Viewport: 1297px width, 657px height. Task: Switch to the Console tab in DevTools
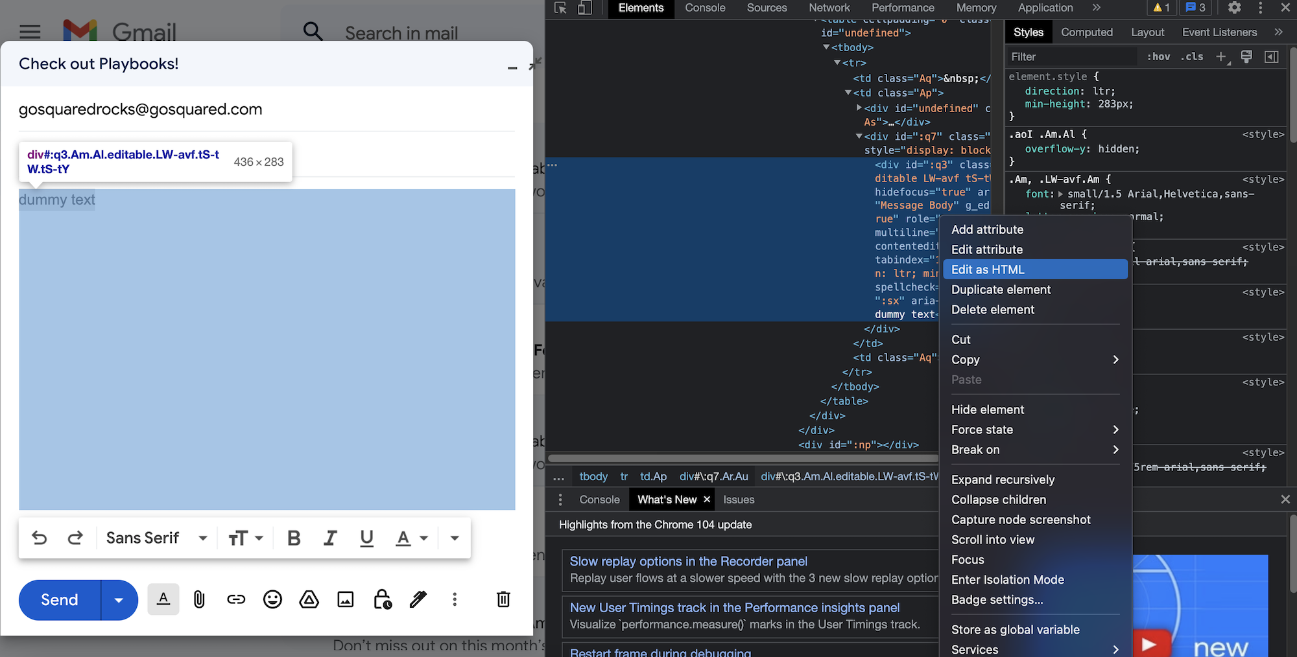click(705, 8)
